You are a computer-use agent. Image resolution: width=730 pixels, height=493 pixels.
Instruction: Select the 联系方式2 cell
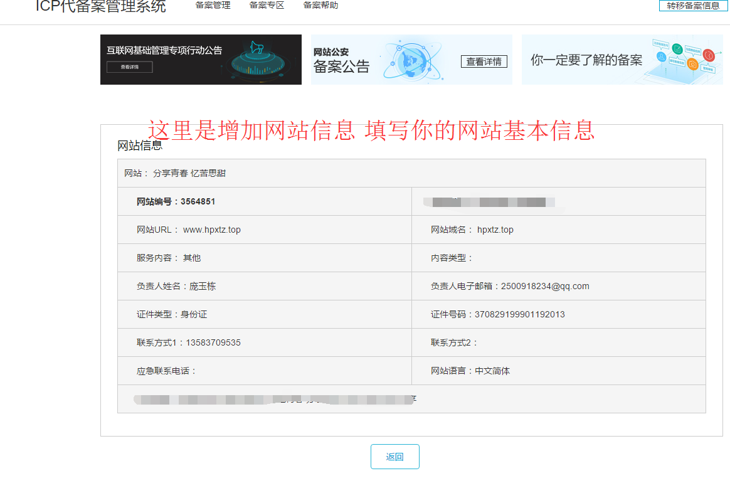[x=559, y=342]
